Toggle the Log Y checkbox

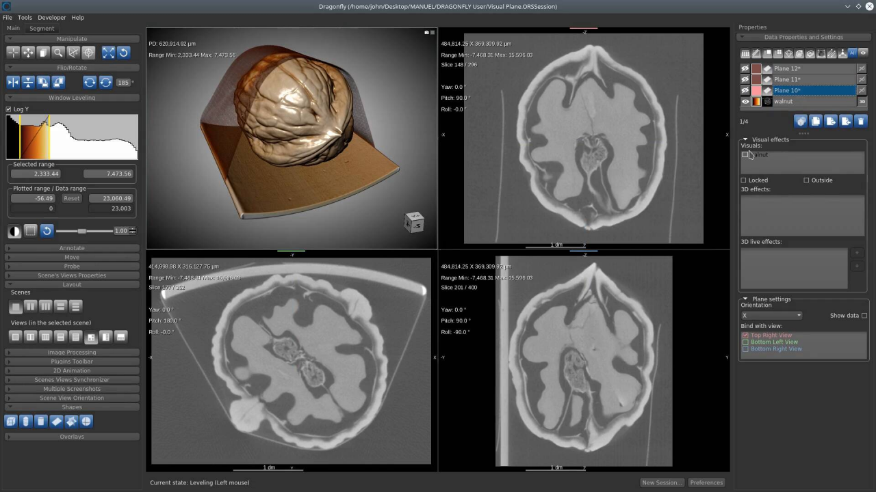click(9, 109)
